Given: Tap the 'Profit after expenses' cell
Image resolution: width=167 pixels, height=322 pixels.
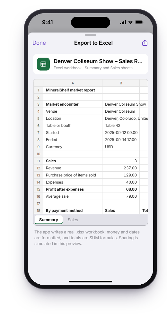Looking at the screenshot, I should [73, 189].
